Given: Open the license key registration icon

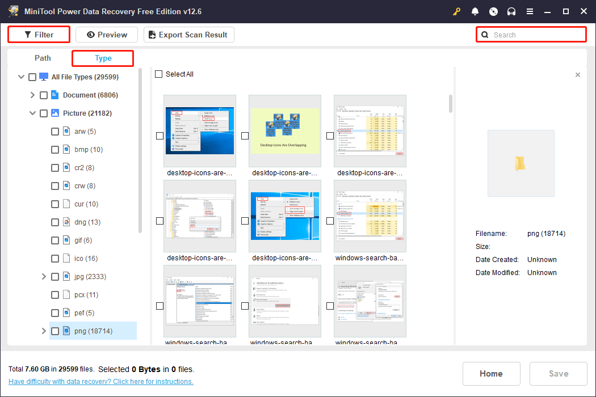Looking at the screenshot, I should click(x=456, y=11).
